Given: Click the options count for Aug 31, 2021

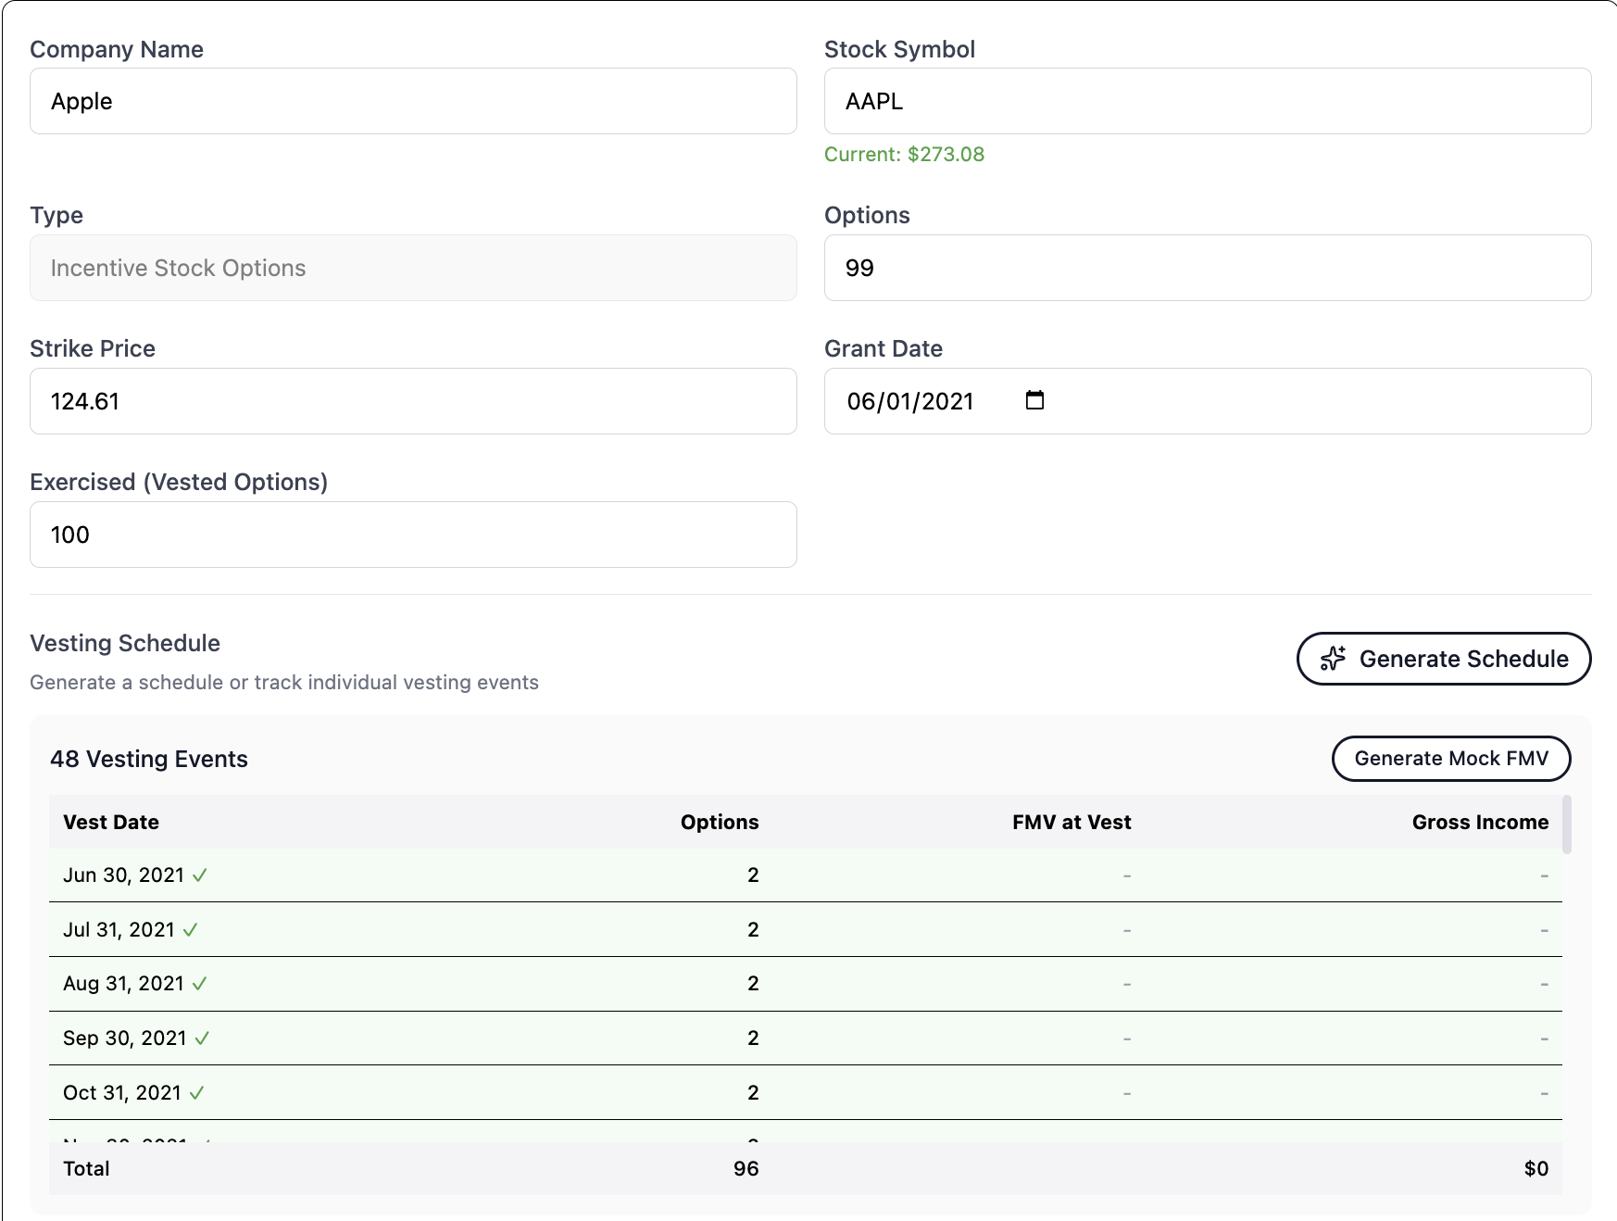Looking at the screenshot, I should 753,984.
